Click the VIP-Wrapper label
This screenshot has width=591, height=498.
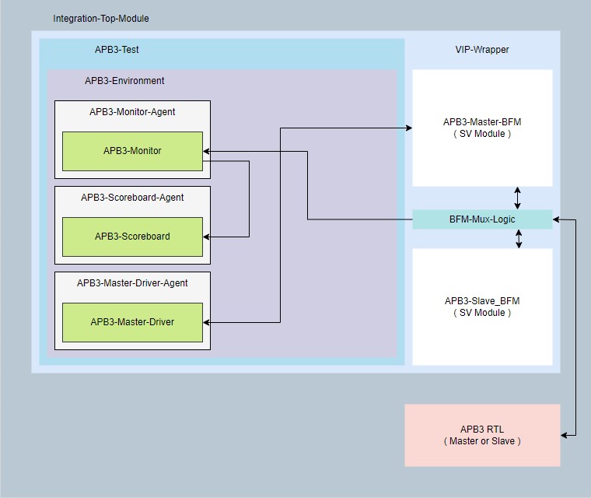[x=482, y=50]
